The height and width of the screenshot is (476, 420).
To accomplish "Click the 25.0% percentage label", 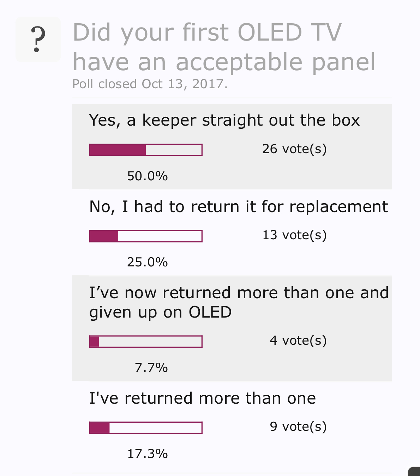I will pyautogui.click(x=148, y=262).
